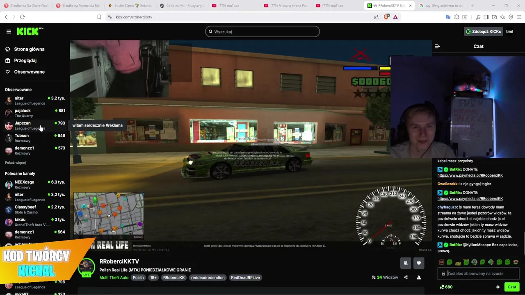Open the music playlist toolbar icon
Image resolution: width=525 pixels, height=295 pixels.
[478, 17]
